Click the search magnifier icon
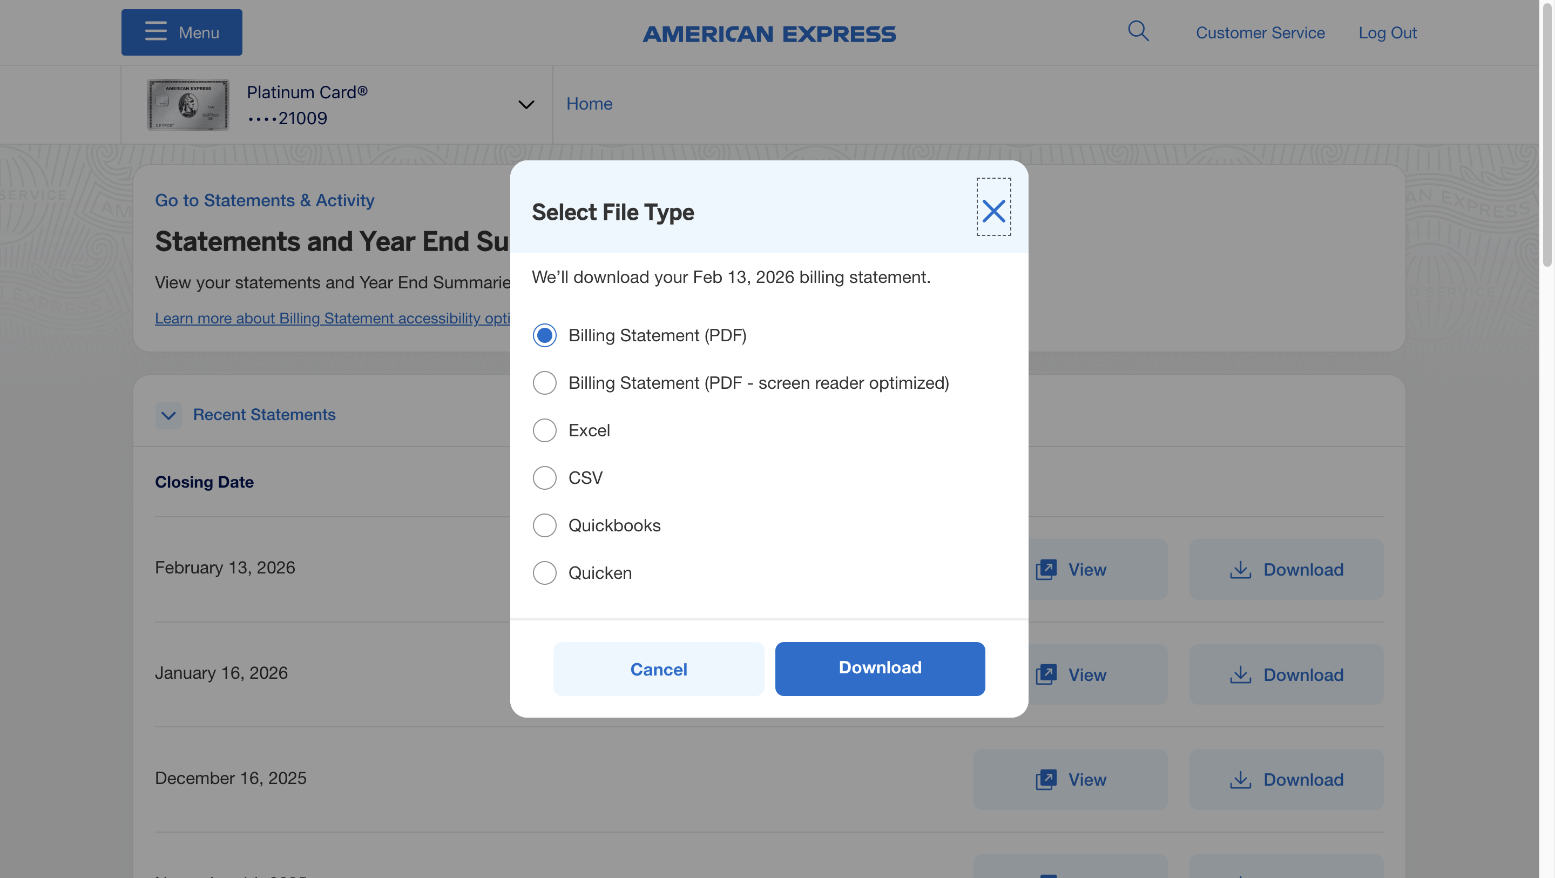 (x=1138, y=31)
